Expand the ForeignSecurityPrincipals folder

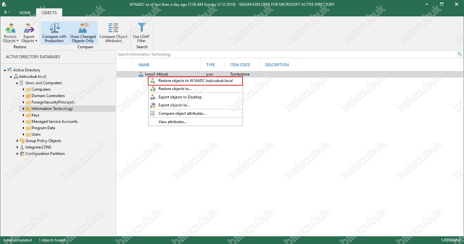(24, 102)
